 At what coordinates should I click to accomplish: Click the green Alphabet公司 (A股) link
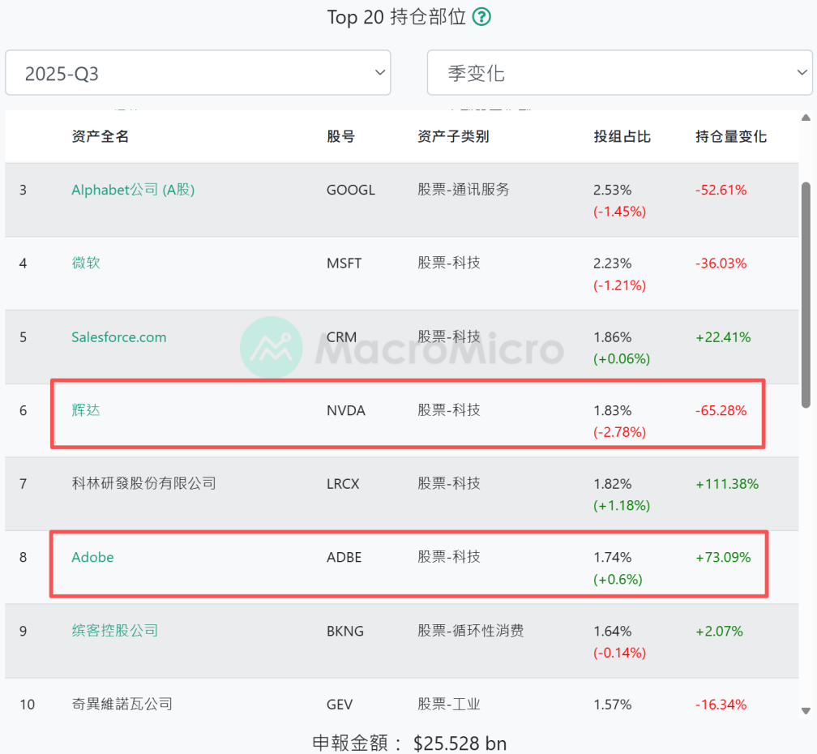point(132,189)
